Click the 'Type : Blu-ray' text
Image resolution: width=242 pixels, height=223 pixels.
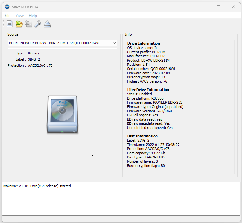(28, 53)
